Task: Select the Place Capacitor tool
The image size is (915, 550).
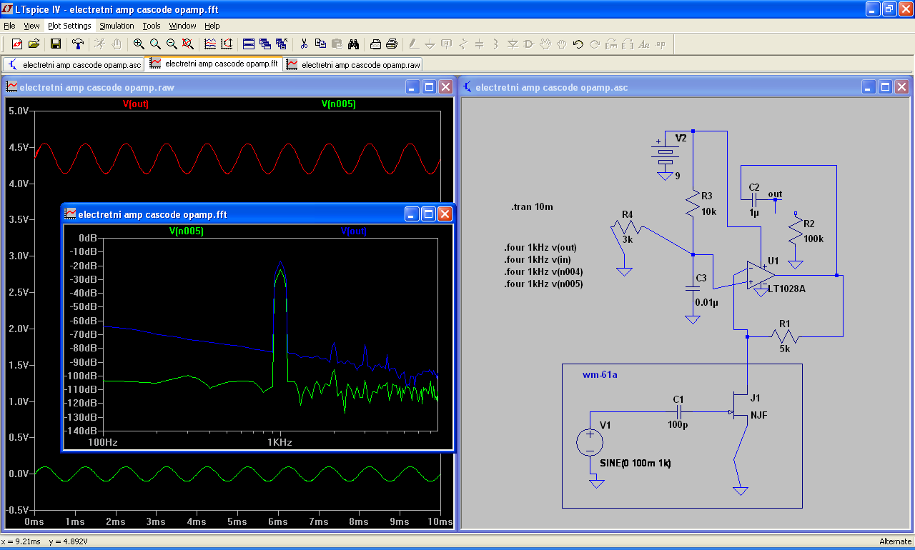Action: 480,44
